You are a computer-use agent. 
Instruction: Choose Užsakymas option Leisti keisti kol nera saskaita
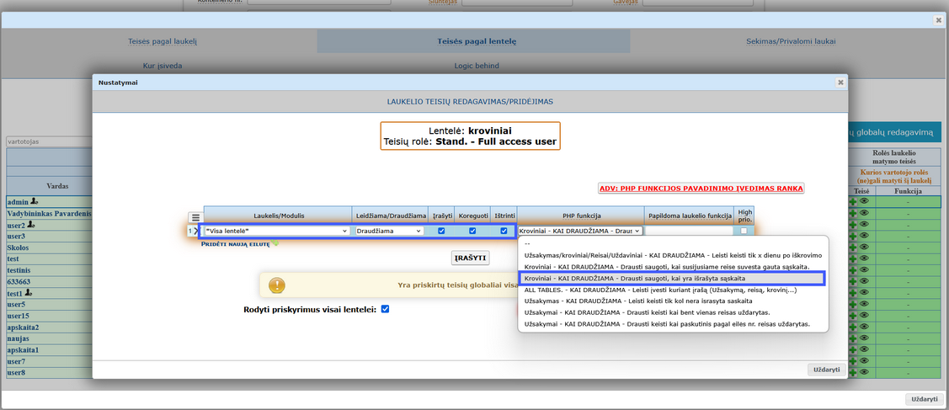tap(673, 301)
